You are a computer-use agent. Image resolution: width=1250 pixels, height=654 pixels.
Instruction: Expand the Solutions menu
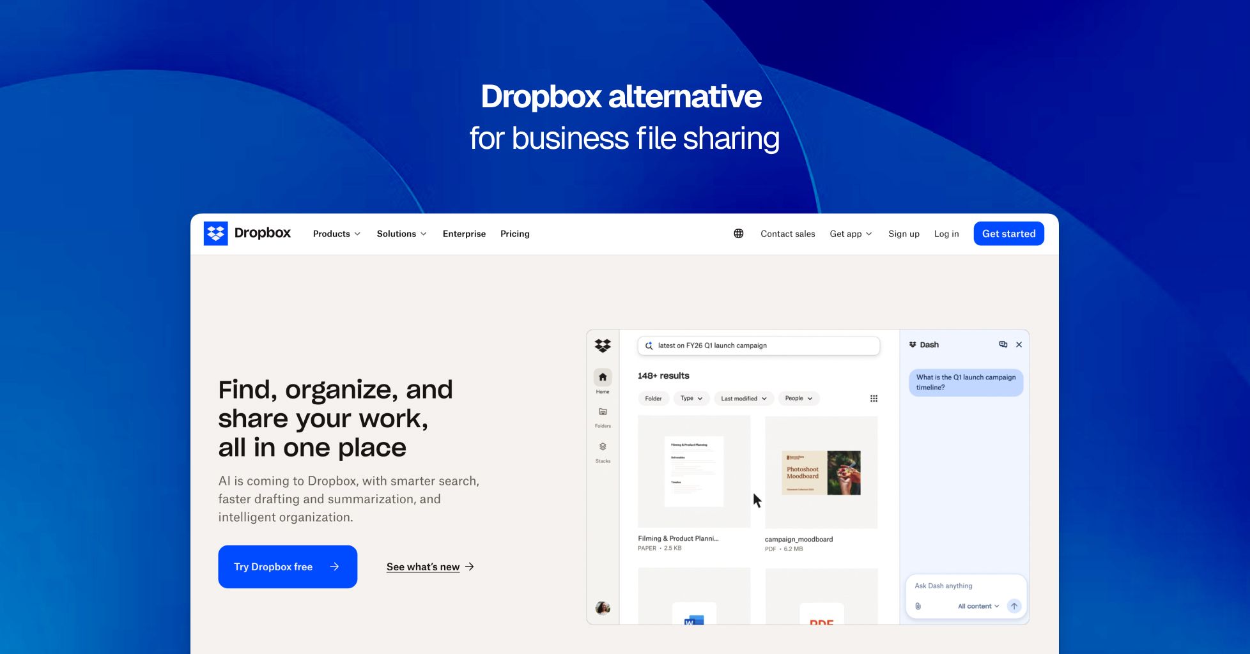401,234
